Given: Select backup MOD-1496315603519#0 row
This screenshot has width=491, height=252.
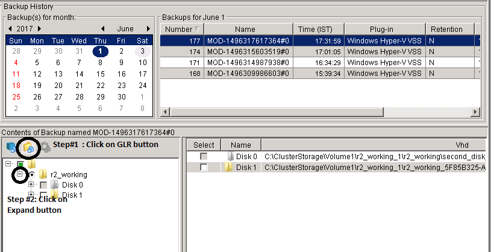Looking at the screenshot, I should pos(321,51).
